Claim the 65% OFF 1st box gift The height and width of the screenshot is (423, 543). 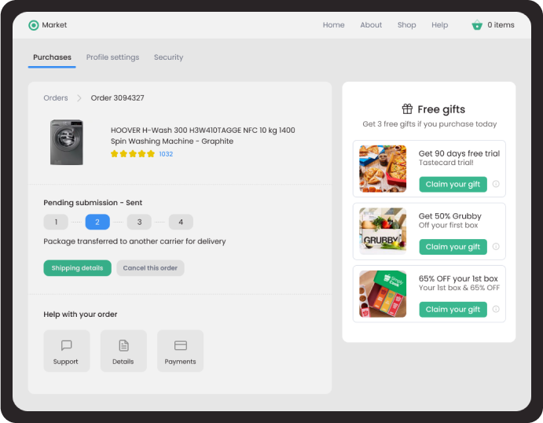click(x=453, y=309)
